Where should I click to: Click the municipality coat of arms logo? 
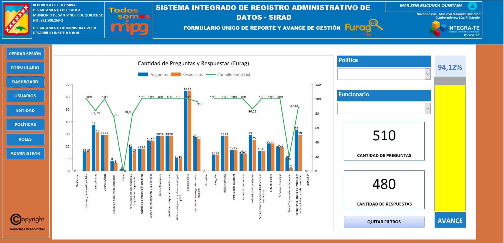17,19
